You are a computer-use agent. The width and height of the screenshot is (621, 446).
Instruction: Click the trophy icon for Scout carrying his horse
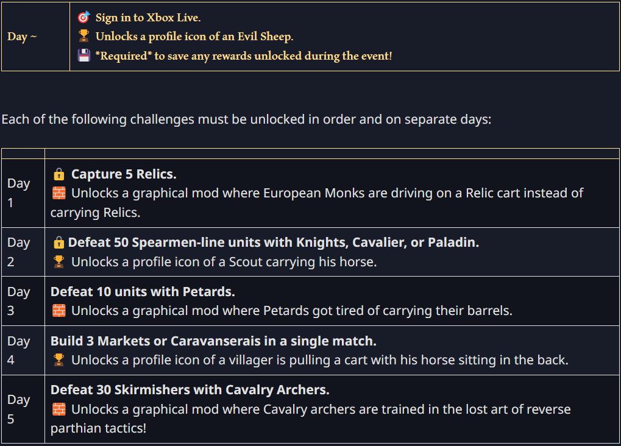pos(59,261)
